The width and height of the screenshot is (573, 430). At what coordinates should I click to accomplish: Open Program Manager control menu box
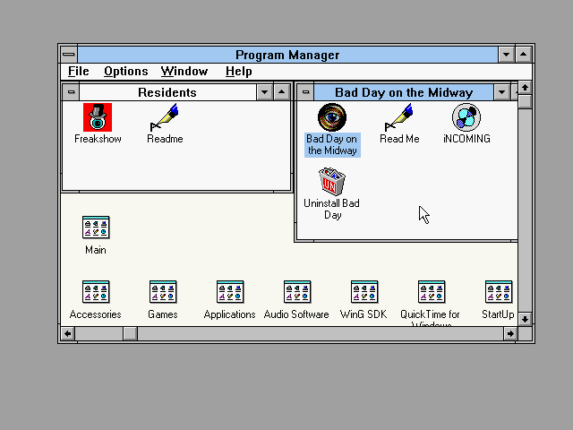click(69, 55)
